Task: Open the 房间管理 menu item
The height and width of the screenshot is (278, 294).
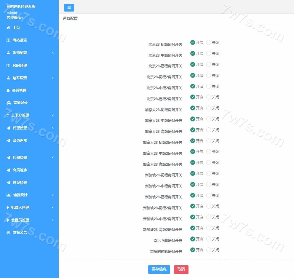Action: (x=20, y=65)
